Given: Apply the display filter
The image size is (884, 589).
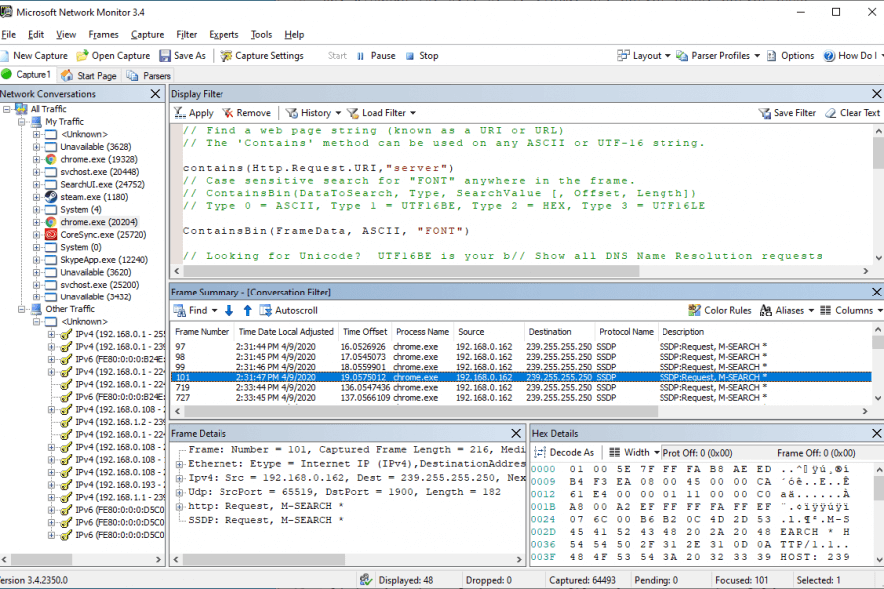Looking at the screenshot, I should pyautogui.click(x=194, y=113).
